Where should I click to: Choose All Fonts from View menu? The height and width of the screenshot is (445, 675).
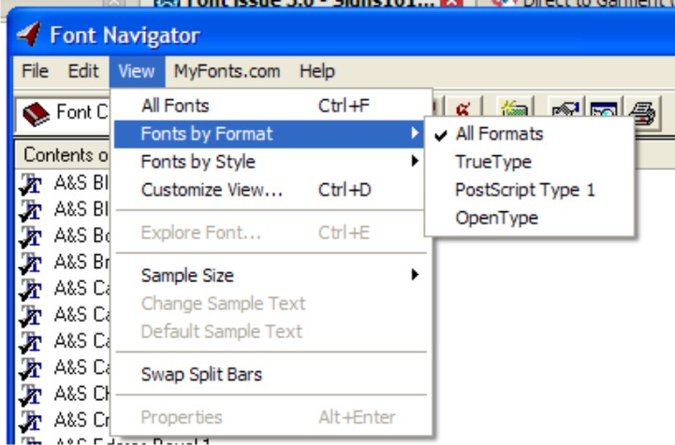pos(272,106)
